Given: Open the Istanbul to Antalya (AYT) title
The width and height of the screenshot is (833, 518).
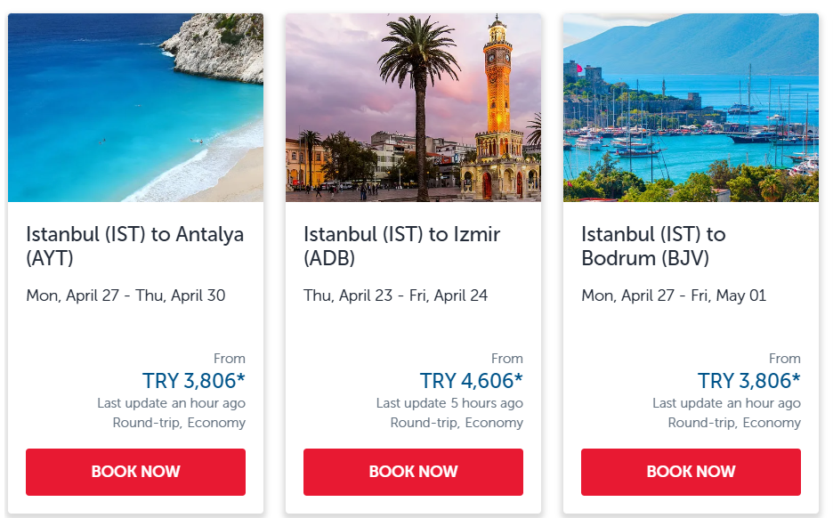Looking at the screenshot, I should click(134, 247).
